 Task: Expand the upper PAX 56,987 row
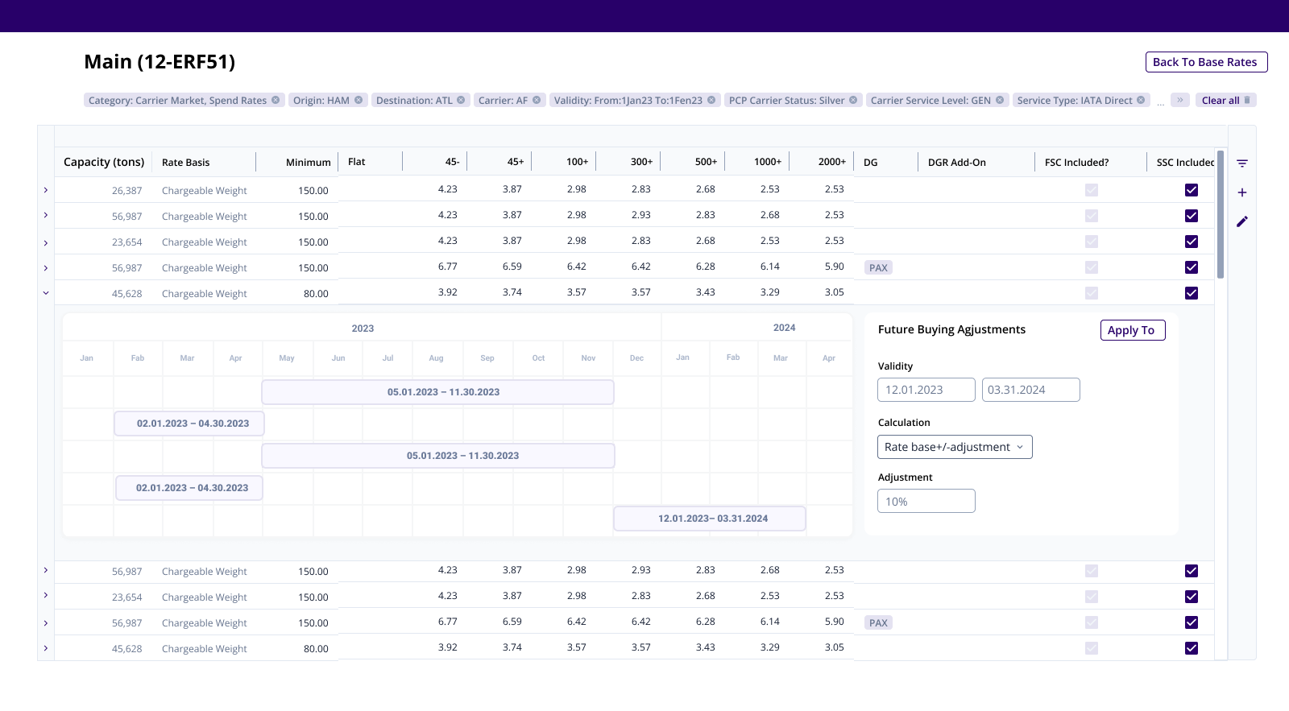46,268
